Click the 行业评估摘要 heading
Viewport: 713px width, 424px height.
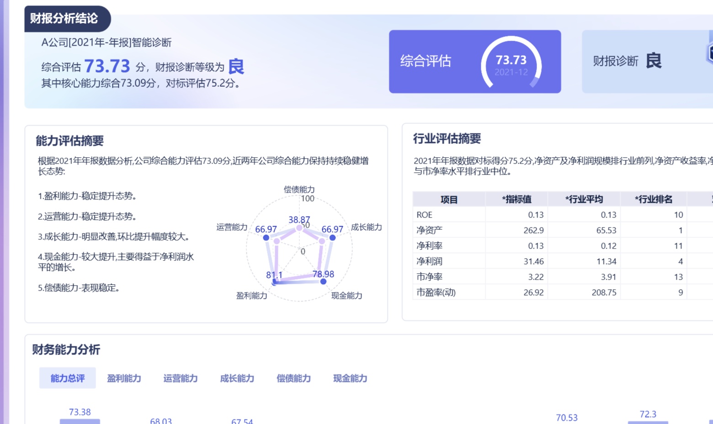[447, 138]
